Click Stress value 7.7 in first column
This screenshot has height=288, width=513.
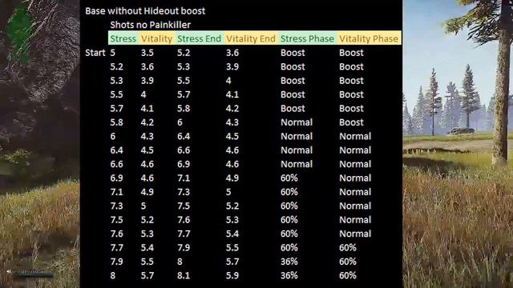116,248
